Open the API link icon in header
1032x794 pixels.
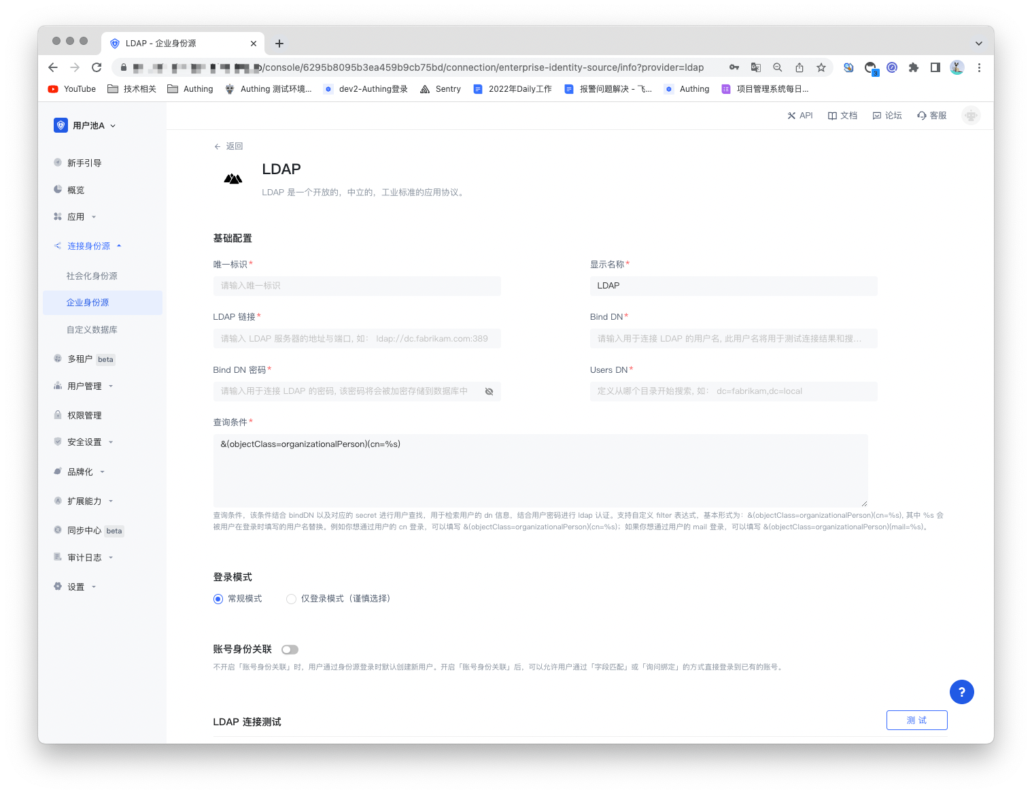[791, 116]
